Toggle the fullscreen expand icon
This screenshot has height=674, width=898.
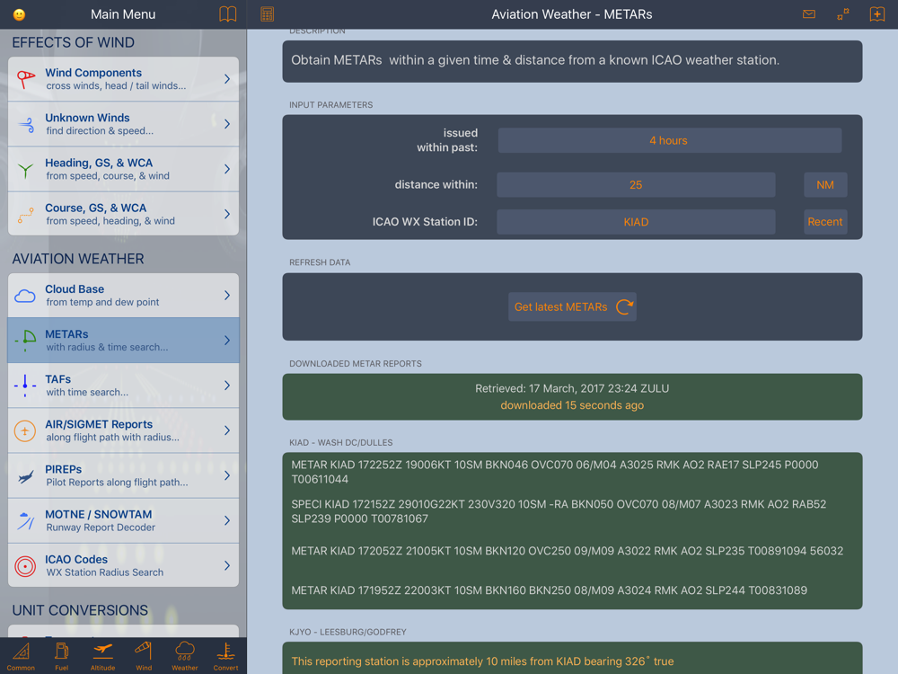click(x=843, y=14)
